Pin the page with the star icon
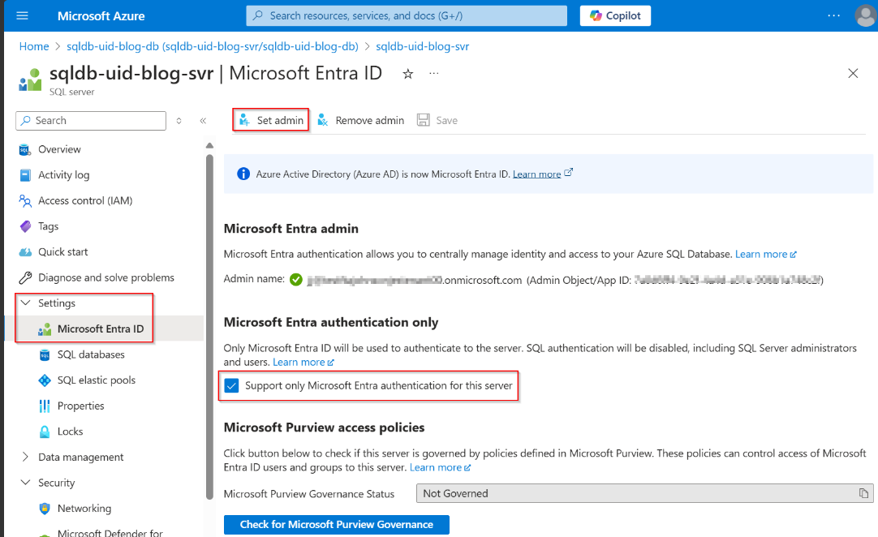Screen dimensions: 878x537 click(x=407, y=74)
